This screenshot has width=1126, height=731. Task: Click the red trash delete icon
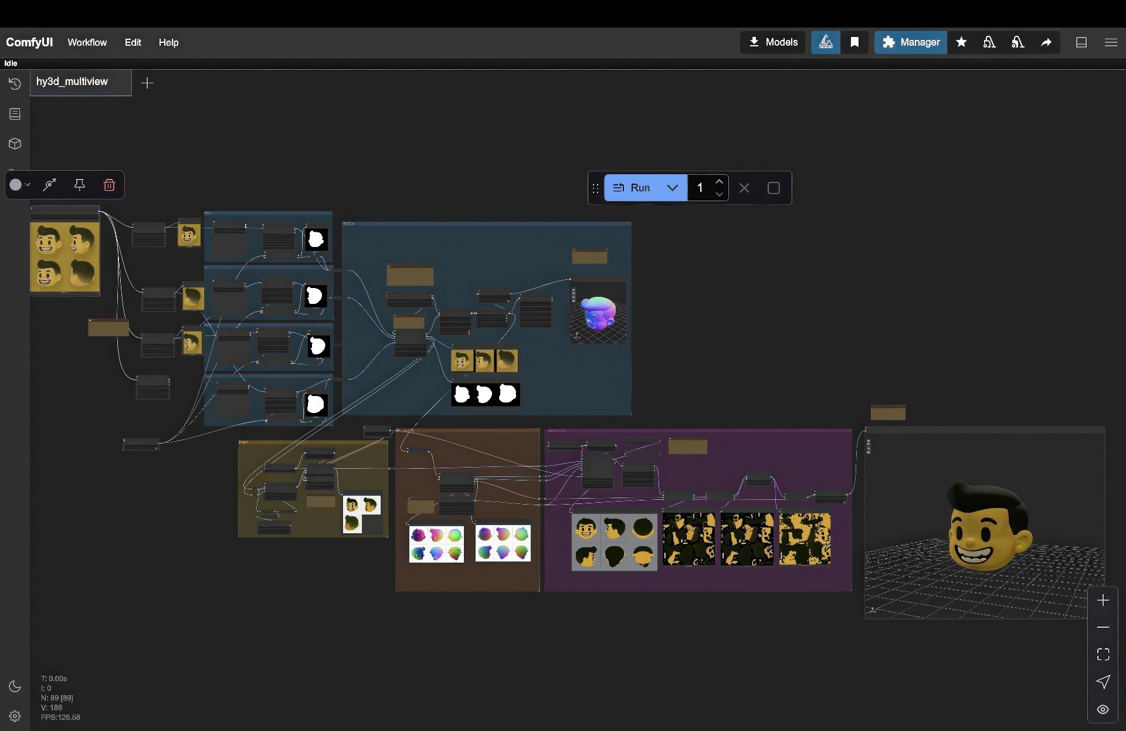(109, 185)
